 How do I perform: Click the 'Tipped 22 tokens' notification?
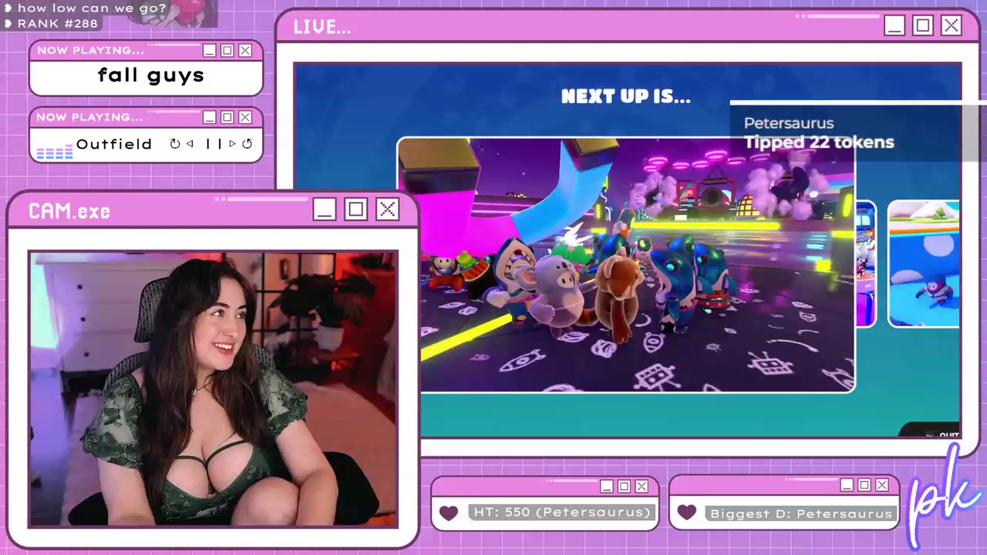(x=819, y=142)
